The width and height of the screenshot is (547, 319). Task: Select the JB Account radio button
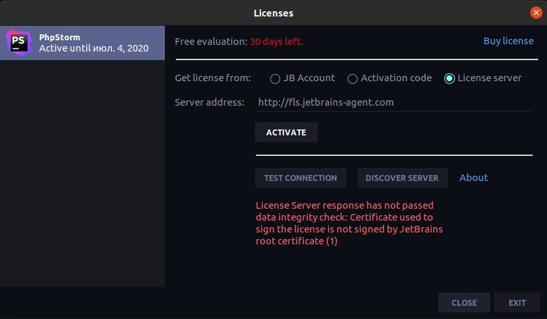275,79
